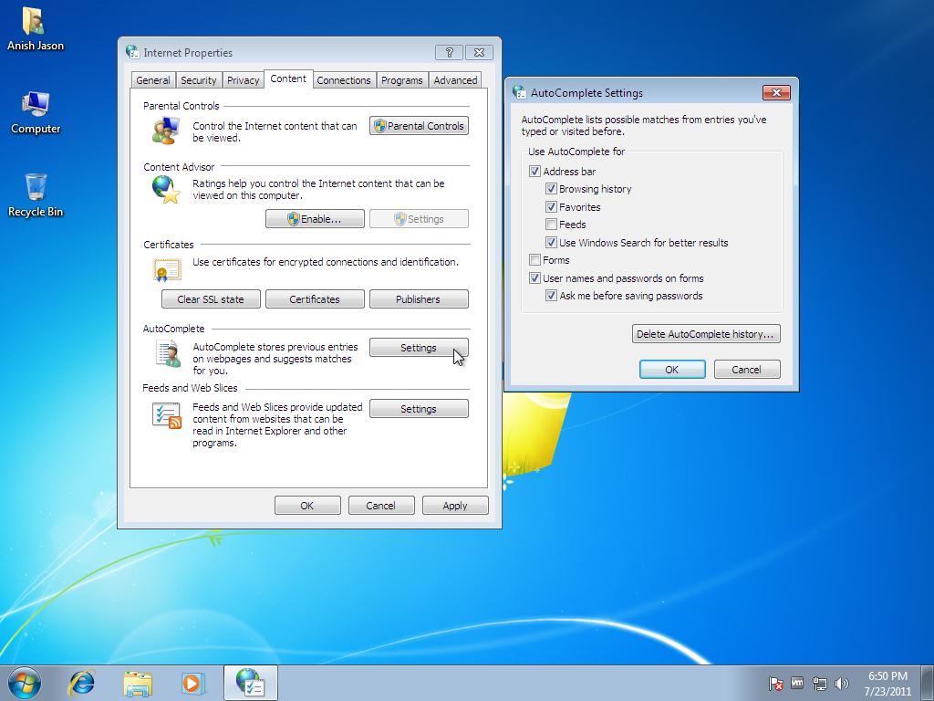Cancel the AutoComplete Settings dialog
Image resolution: width=934 pixels, height=701 pixels.
pos(747,370)
